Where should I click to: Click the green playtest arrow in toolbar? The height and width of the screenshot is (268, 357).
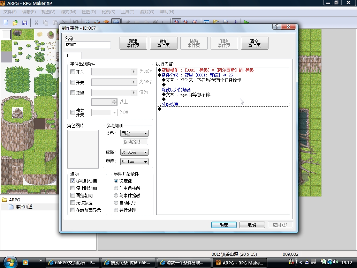(x=246, y=22)
